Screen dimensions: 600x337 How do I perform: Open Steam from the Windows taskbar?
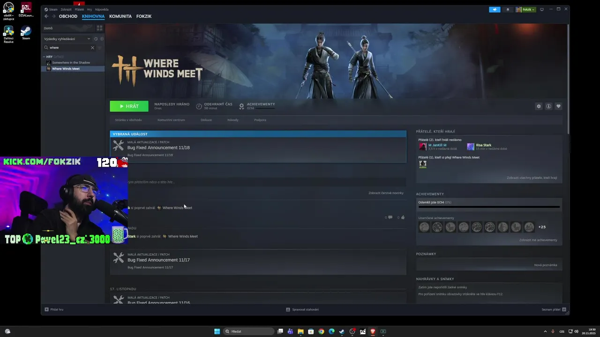(x=342, y=331)
